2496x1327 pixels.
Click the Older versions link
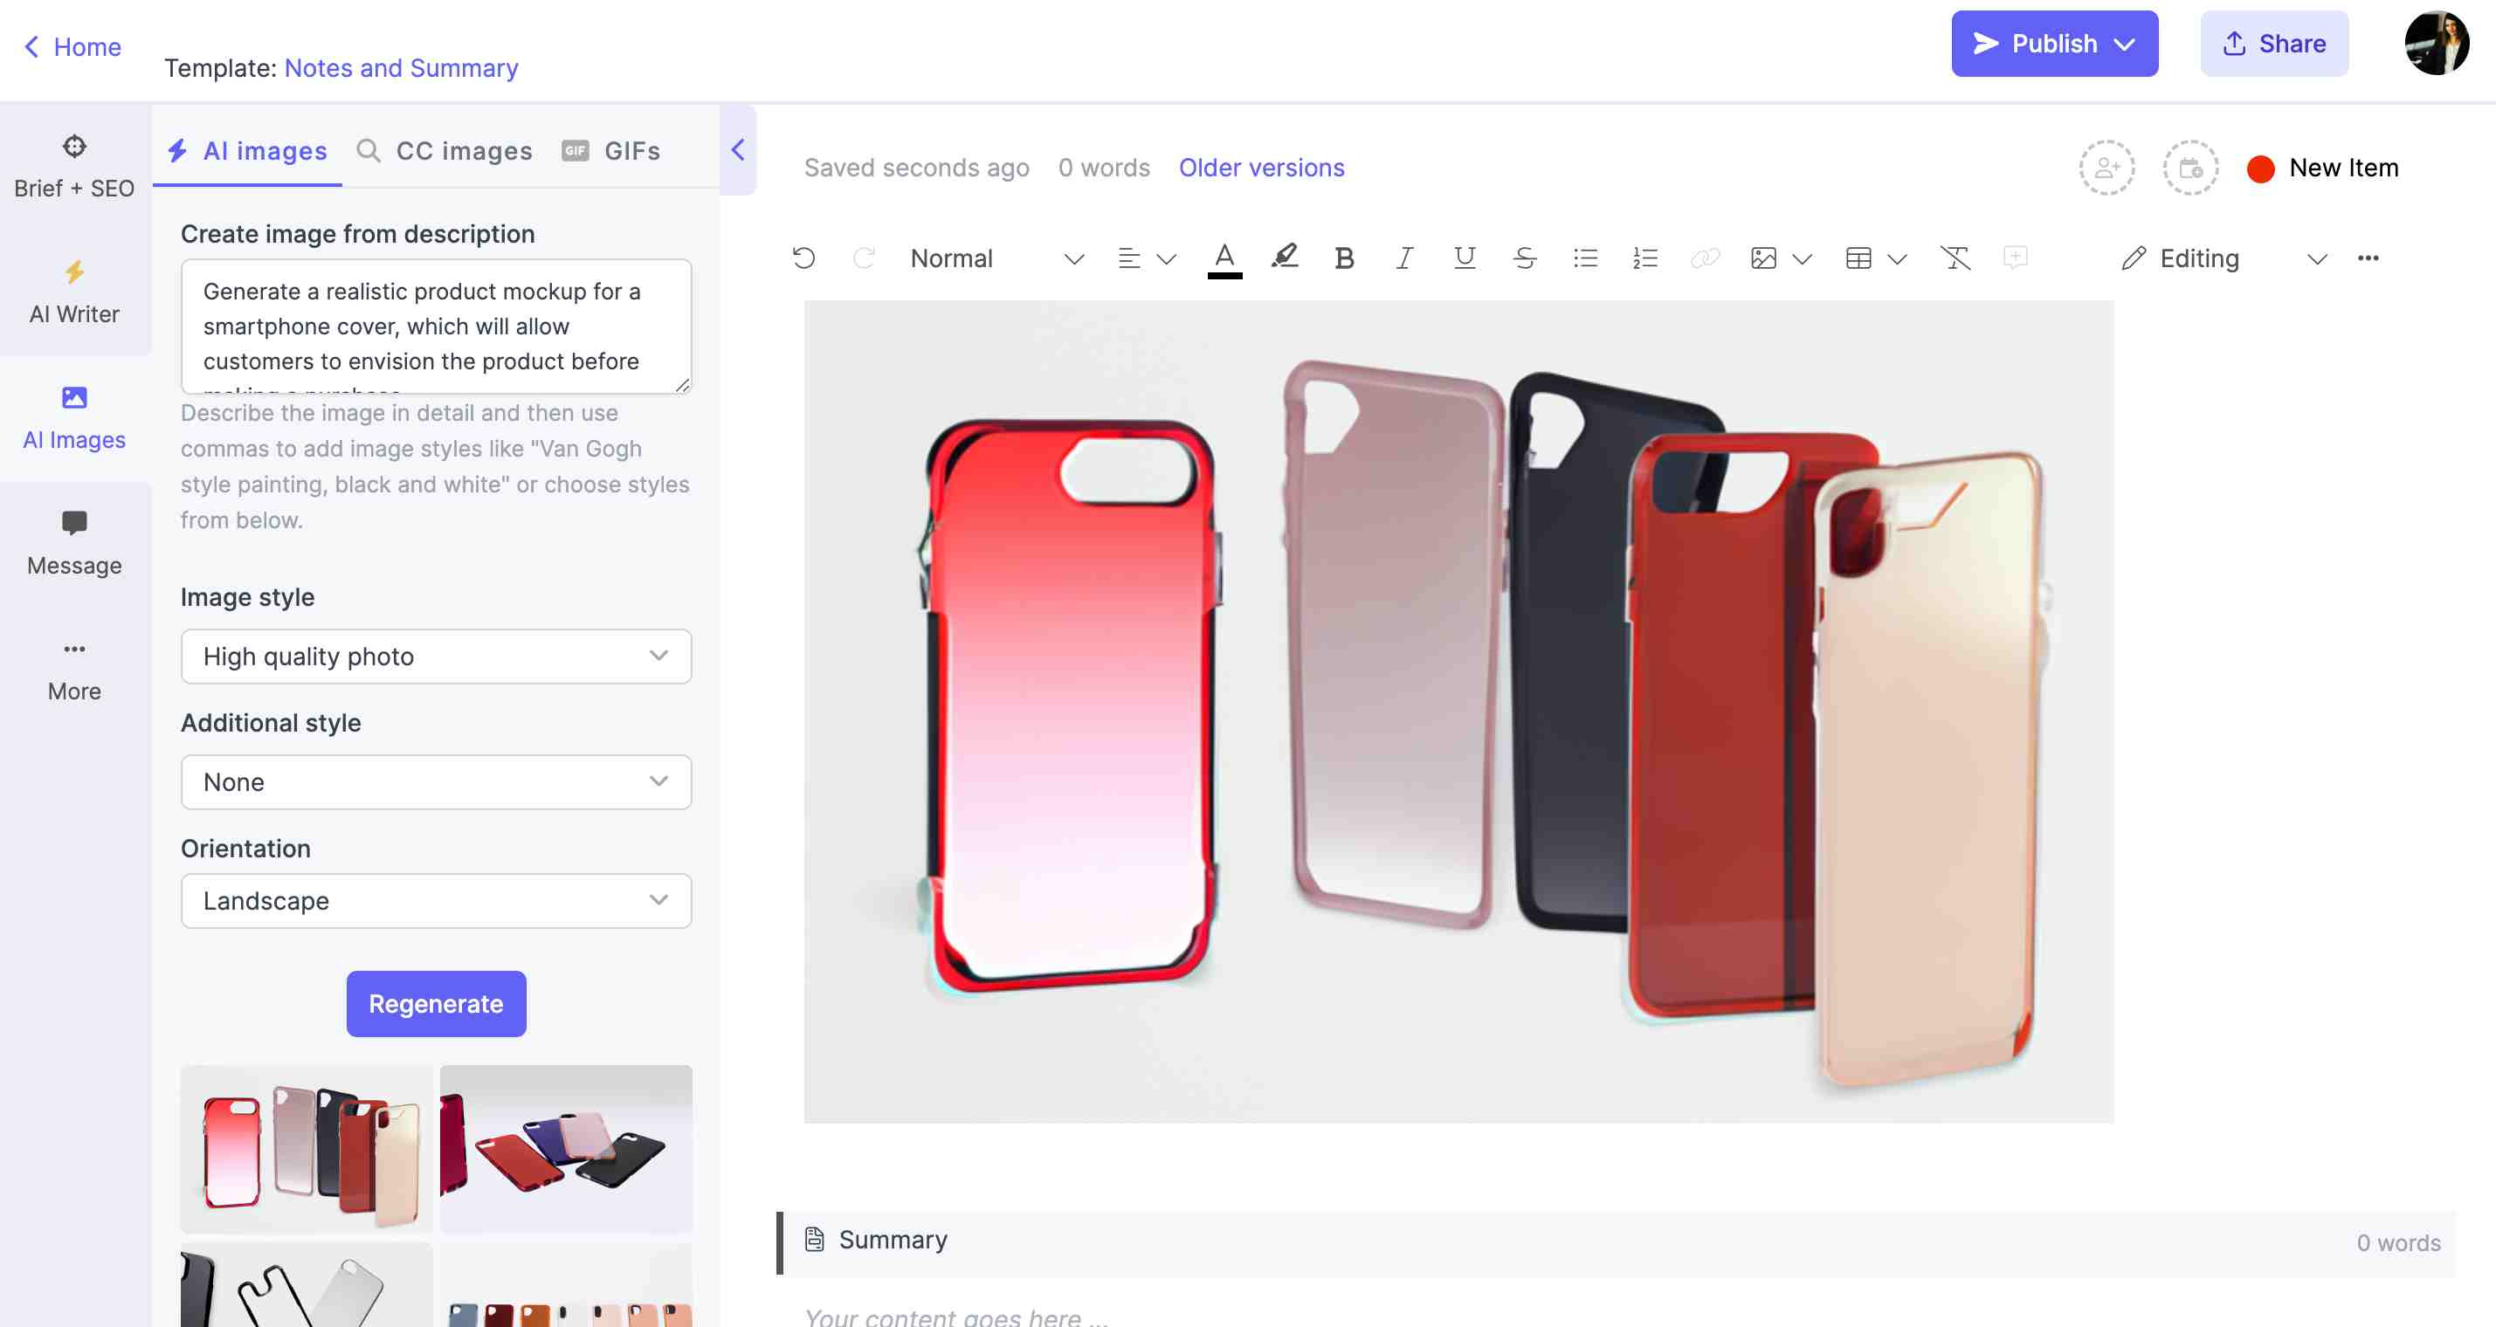[1261, 167]
